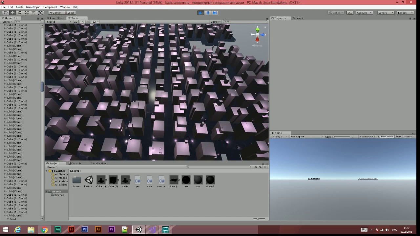This screenshot has height=236, width=420.
Task: Open the GameObject menu
Action: click(x=33, y=7)
